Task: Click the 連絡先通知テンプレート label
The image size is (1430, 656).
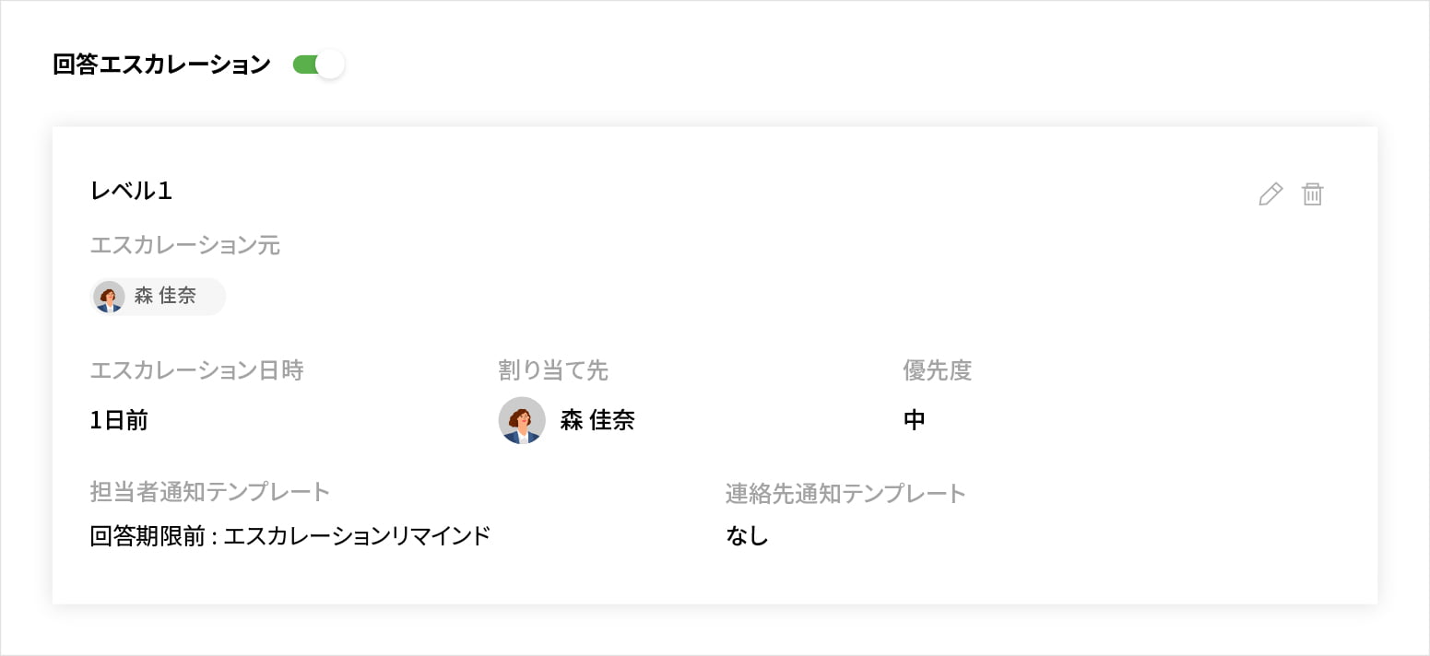Action: pyautogui.click(x=845, y=494)
